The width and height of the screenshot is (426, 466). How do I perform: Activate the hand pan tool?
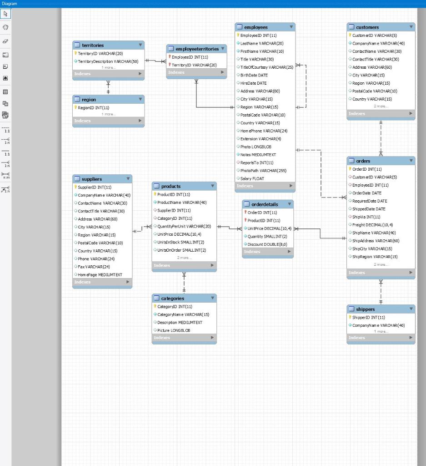[x=5, y=27]
